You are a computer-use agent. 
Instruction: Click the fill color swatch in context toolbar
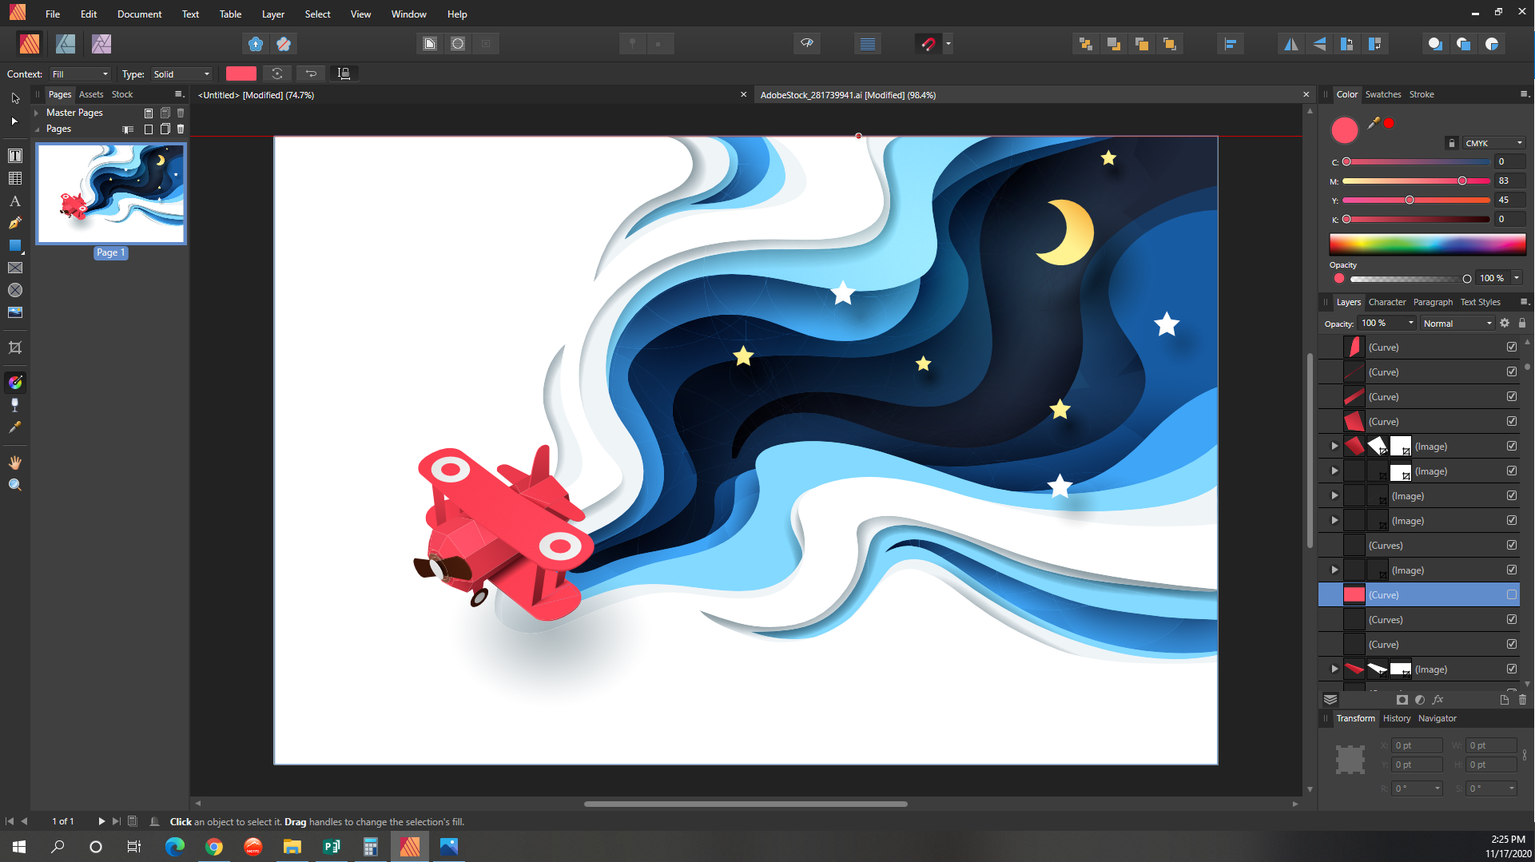[x=241, y=73]
